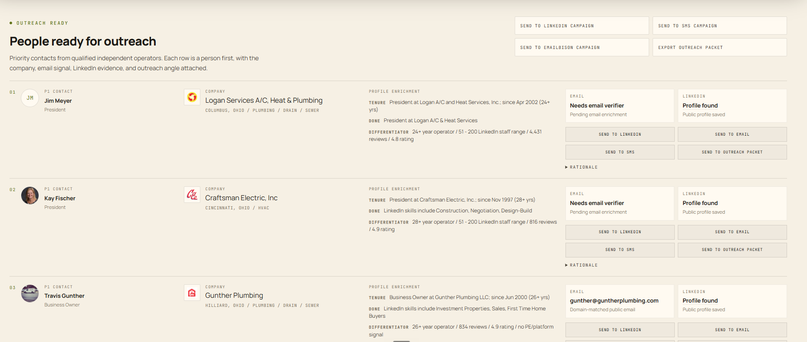
Task: Click 'President at Logan A/C & Heat Services' line
Action: pyautogui.click(x=430, y=121)
